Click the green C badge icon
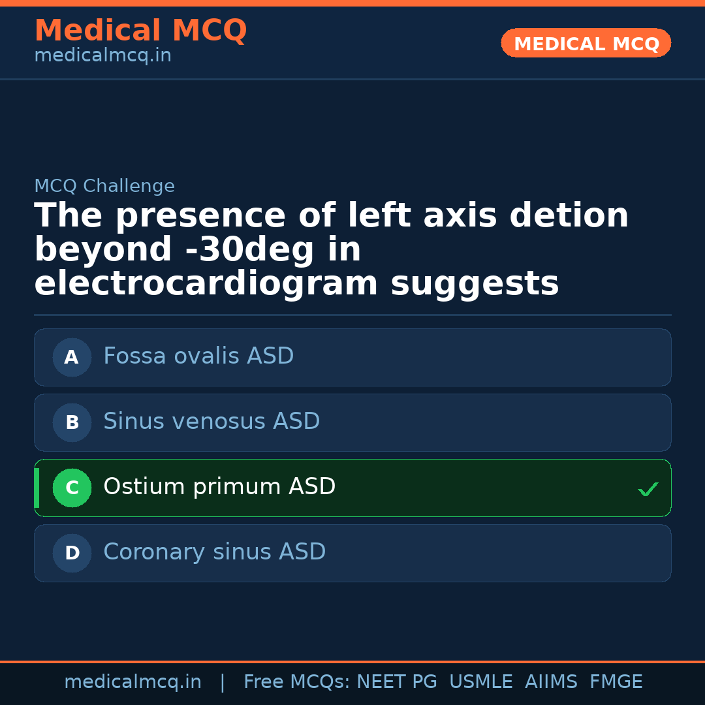This screenshot has width=705, height=705. (72, 488)
